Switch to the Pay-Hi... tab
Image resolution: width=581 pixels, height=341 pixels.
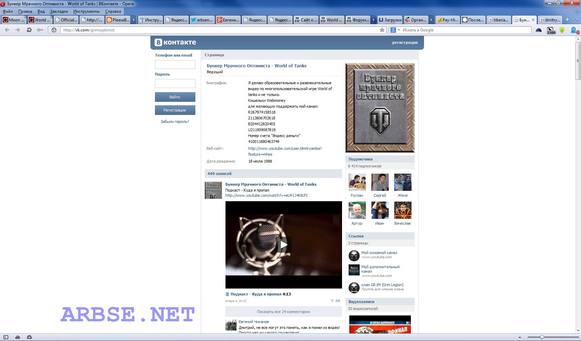pos(448,20)
